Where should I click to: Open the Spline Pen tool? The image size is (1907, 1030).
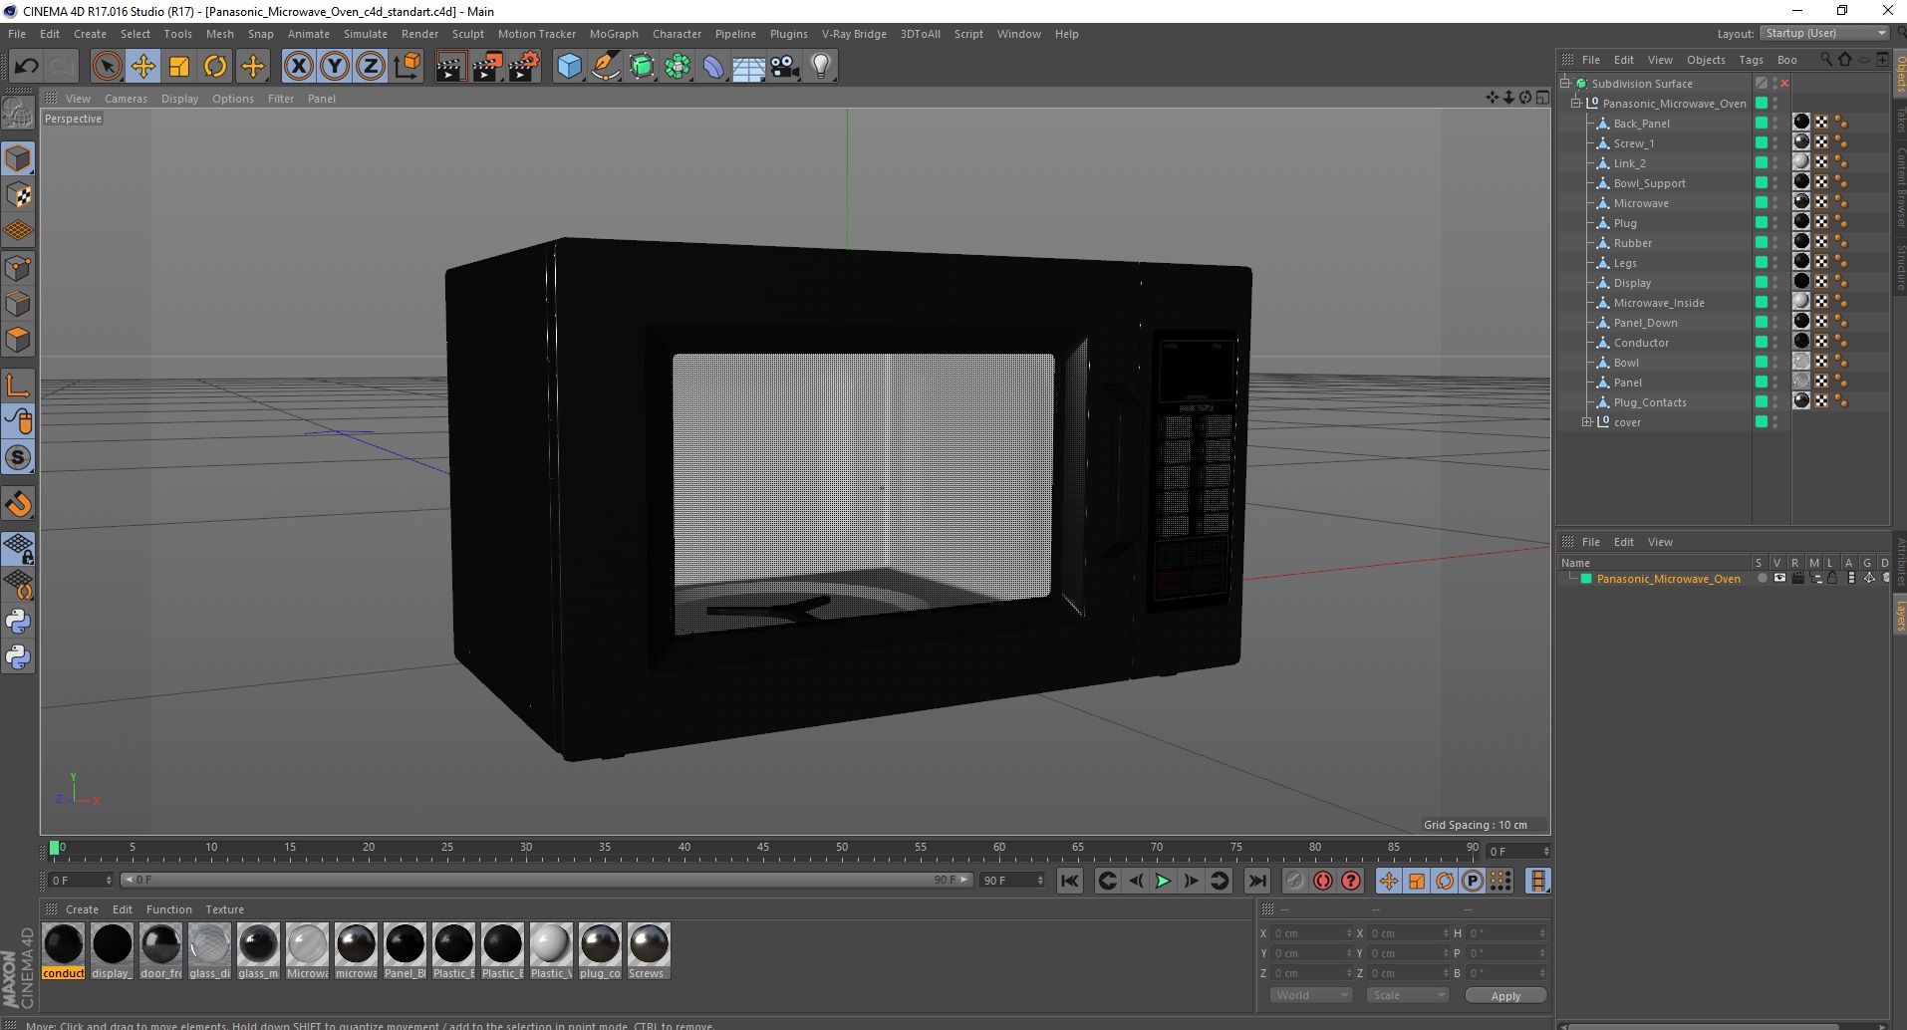(605, 67)
